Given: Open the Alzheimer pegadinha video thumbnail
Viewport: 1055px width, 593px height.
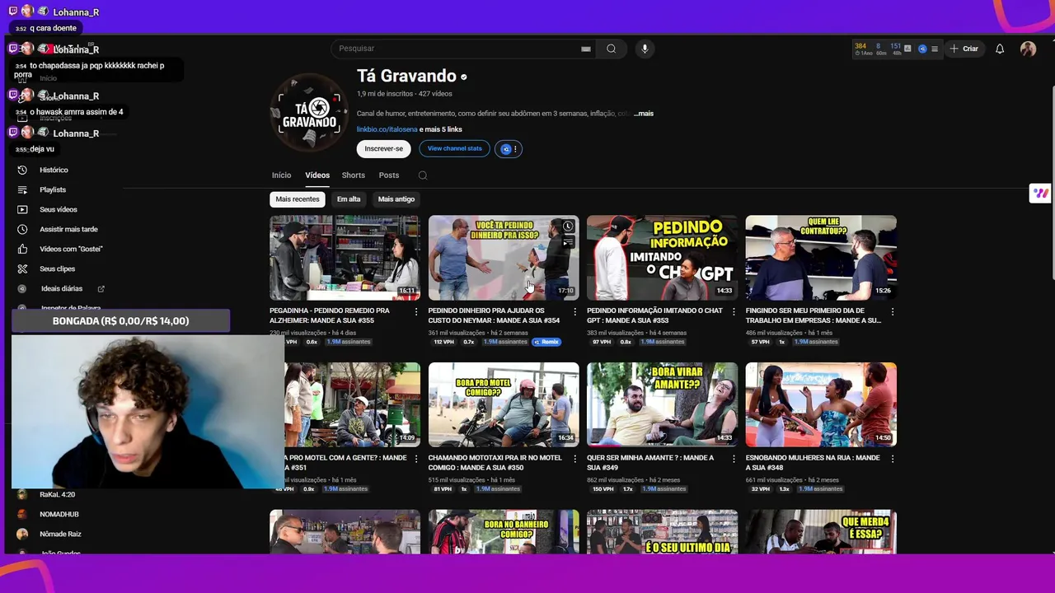Looking at the screenshot, I should [x=345, y=258].
